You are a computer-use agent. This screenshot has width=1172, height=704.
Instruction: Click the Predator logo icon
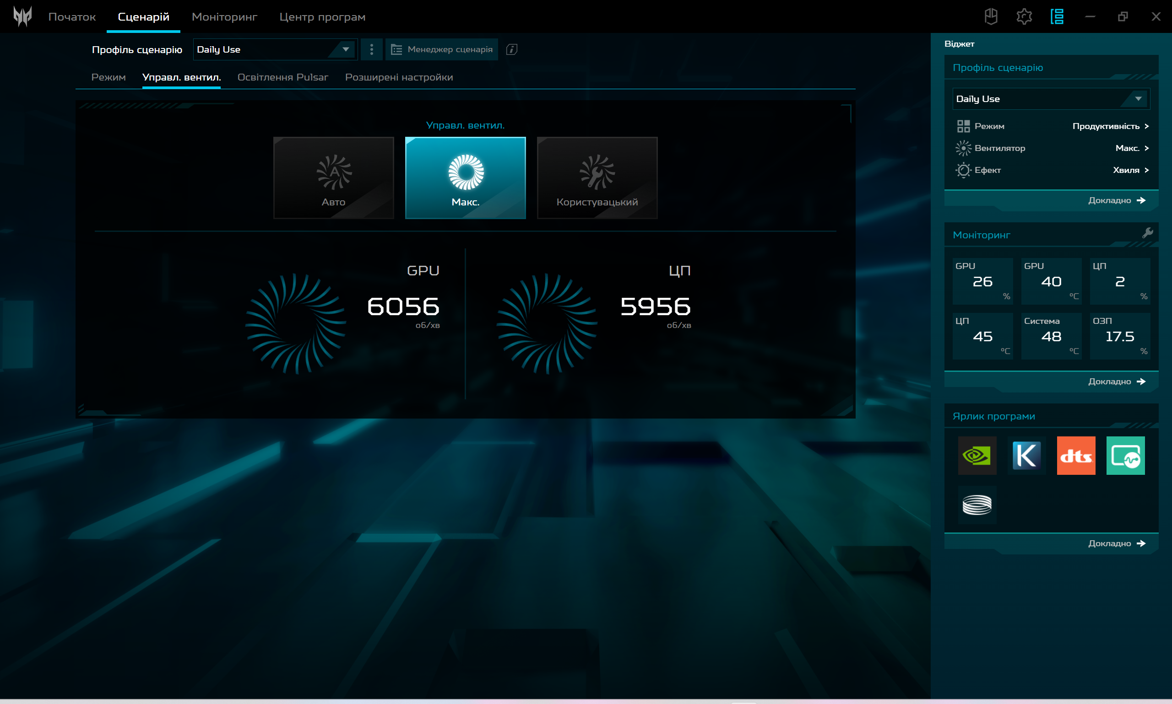[x=22, y=16]
